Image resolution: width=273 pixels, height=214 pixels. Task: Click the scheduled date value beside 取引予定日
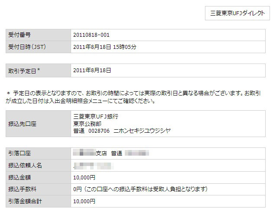92,70
